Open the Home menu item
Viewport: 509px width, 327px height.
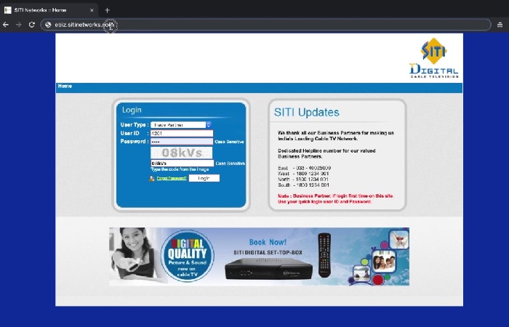[65, 86]
